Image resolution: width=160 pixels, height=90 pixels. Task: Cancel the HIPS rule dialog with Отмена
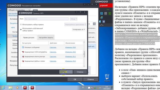80,72
